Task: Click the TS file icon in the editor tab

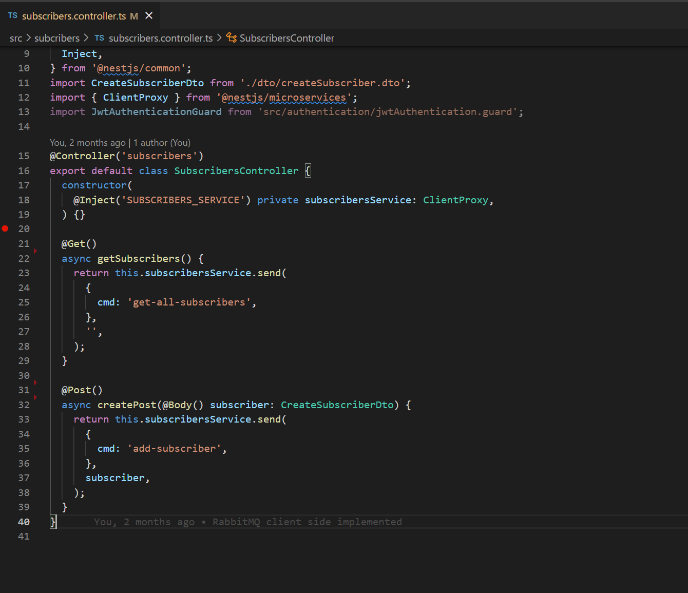Action: coord(12,16)
